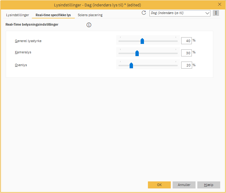Click the Ovenlys slider handle
The width and height of the screenshot is (226, 193).
pyautogui.click(x=131, y=65)
